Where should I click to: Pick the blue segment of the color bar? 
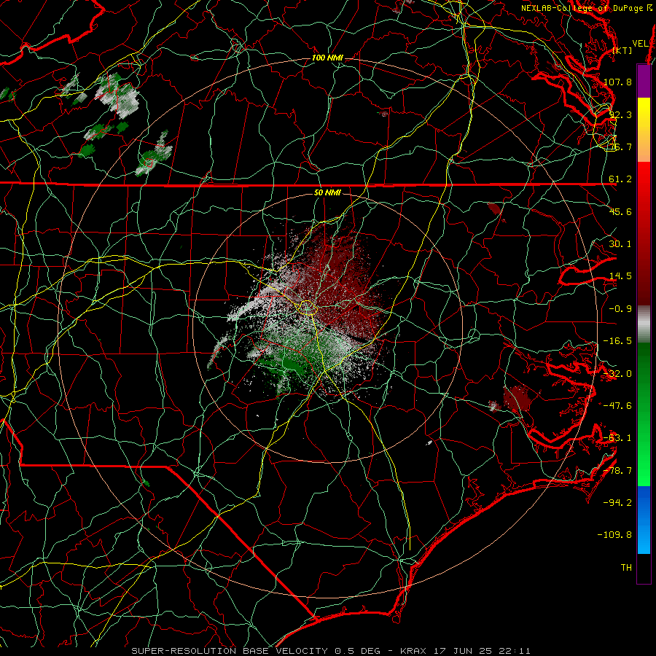click(644, 520)
